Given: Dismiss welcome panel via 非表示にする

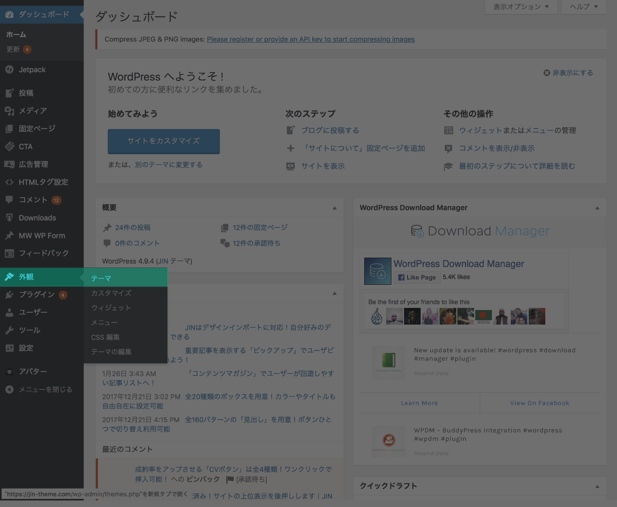Looking at the screenshot, I should (568, 73).
